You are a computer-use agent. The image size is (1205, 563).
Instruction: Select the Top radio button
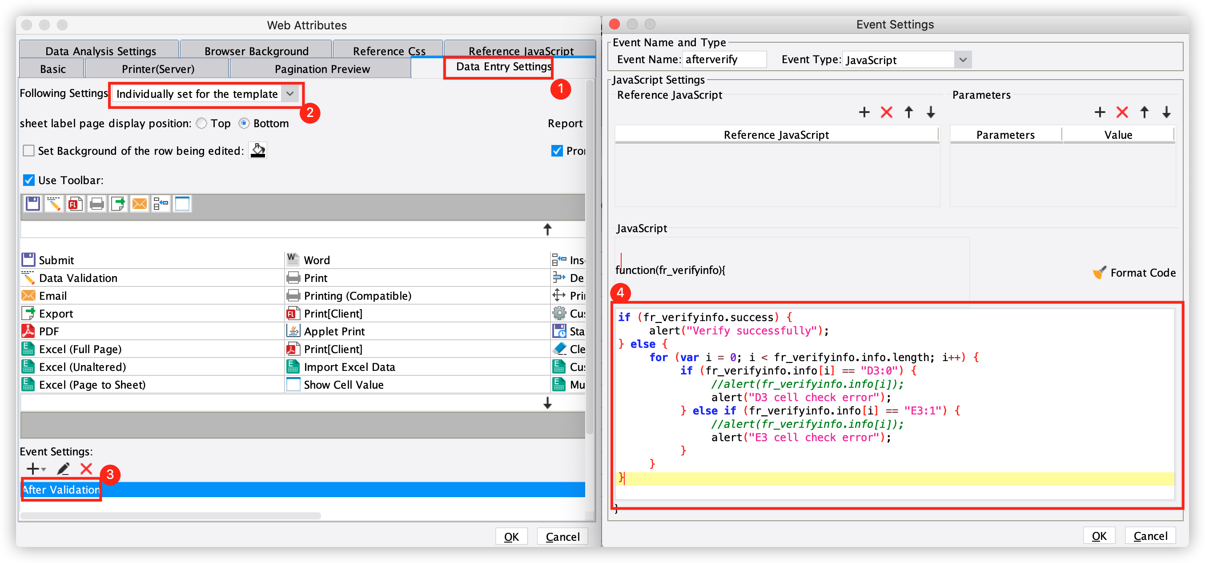pos(201,124)
